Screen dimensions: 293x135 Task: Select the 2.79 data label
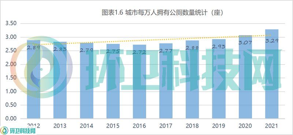coord(86,50)
